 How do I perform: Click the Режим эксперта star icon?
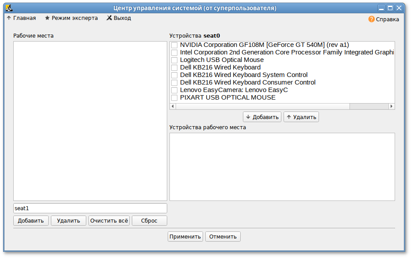47,18
